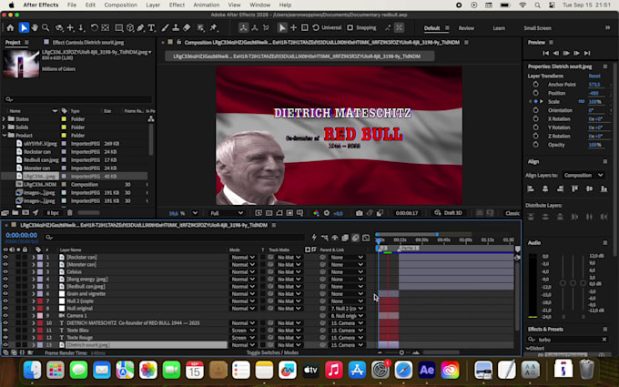Click the snapshot camera icon in viewer
Screen dimensions: 619x387
coord(359,213)
